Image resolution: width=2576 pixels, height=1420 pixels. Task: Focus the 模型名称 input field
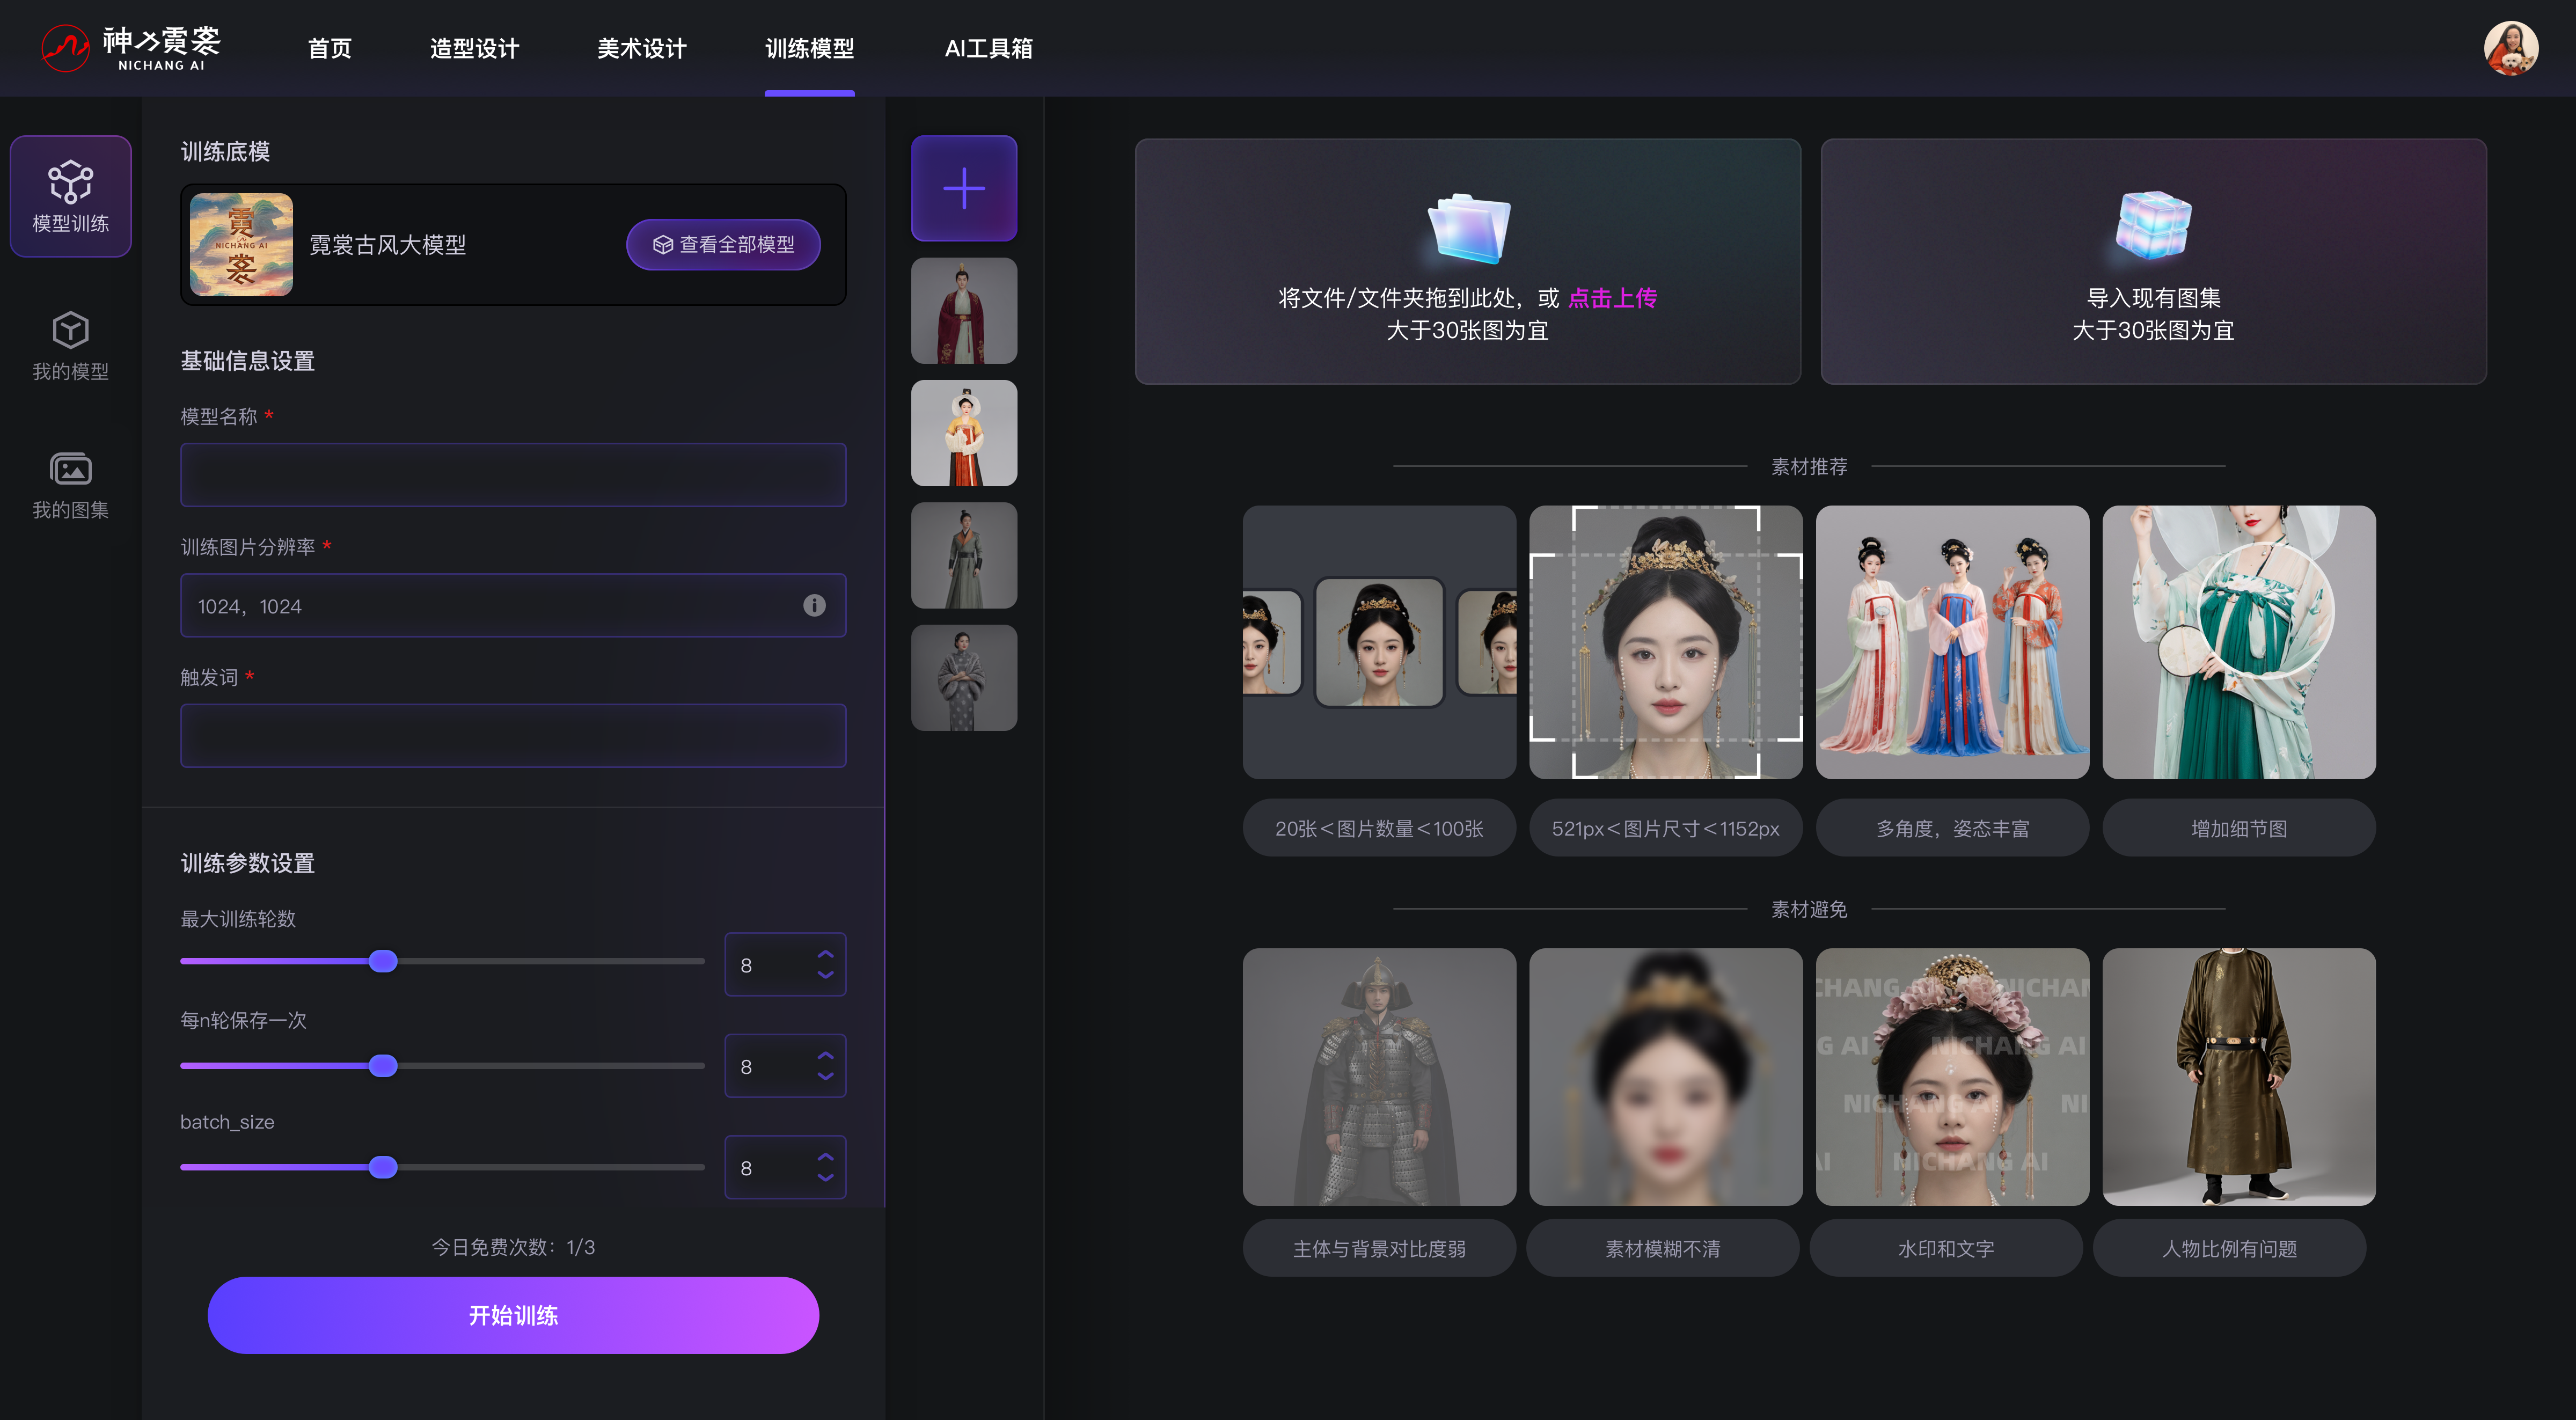[513, 475]
